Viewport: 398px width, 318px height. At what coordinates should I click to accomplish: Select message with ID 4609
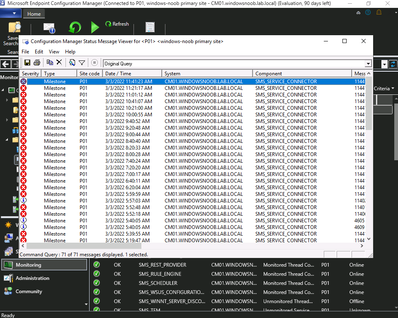[193, 227]
